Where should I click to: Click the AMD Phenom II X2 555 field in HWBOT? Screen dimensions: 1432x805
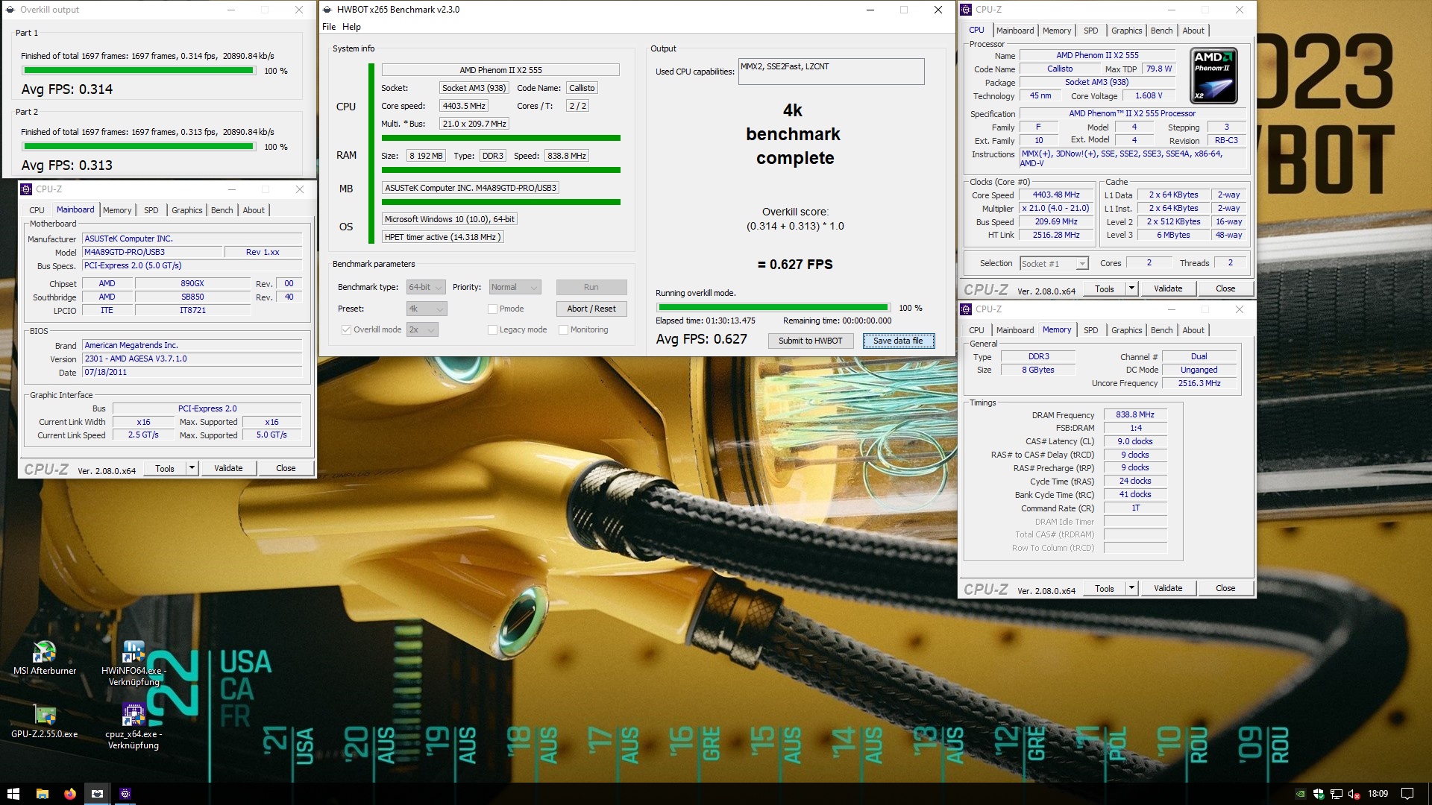click(500, 70)
